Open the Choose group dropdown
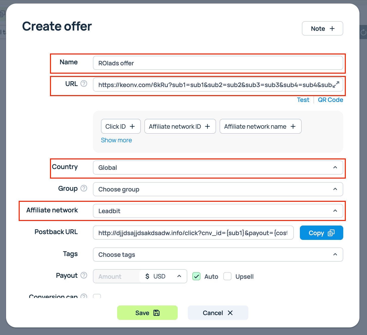Image resolution: width=367 pixels, height=335 pixels. (218, 189)
